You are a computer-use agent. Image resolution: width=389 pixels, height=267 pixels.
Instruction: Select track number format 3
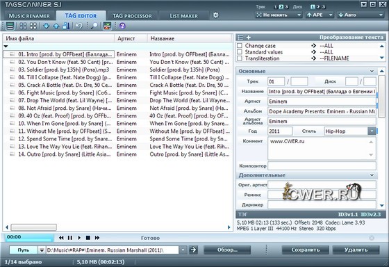(286, 7)
